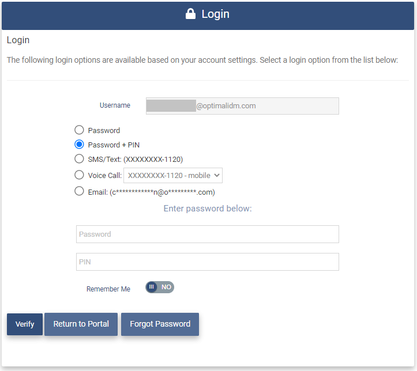Open the Forgot Password option
The width and height of the screenshot is (417, 371).
click(160, 324)
